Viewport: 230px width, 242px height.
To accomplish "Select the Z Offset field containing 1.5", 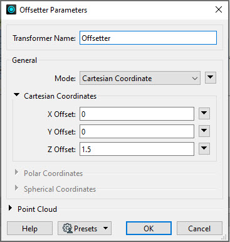I will [137, 149].
